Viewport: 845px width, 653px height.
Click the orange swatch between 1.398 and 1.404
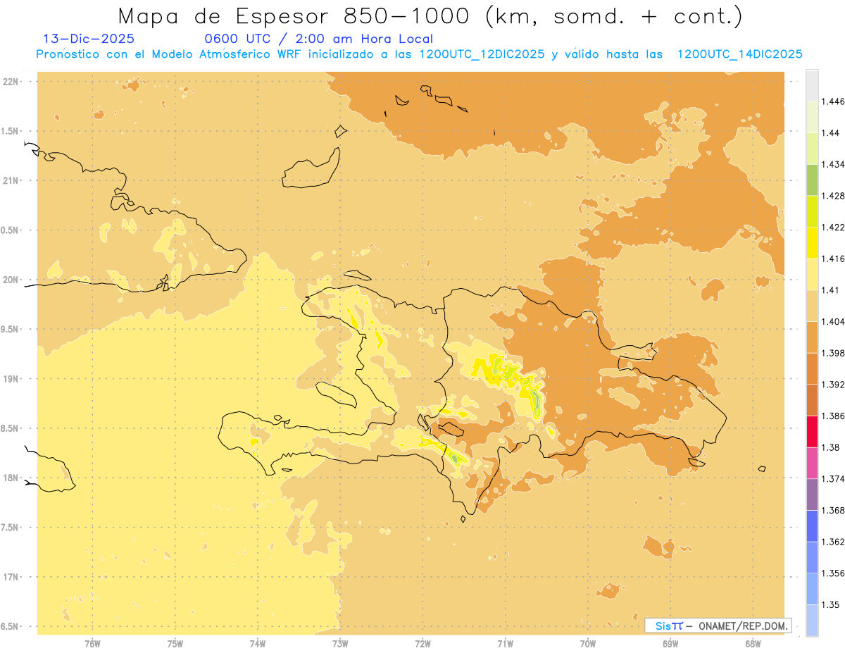coord(812,337)
